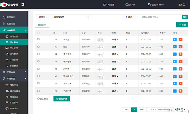Click page number 1 in pagination
190x114 pixels.
click(x=134, y=109)
